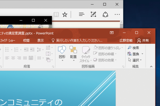
Task: Open line spacing options
Action: [40, 50]
